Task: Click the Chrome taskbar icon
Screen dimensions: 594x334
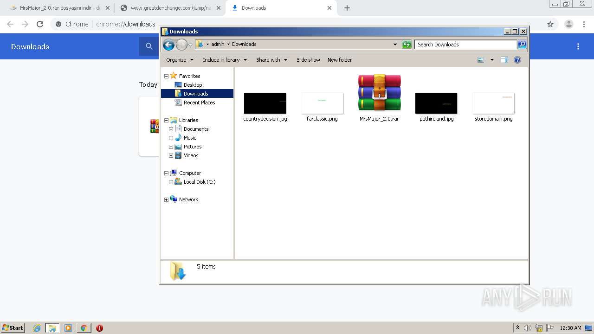Action: click(x=84, y=328)
